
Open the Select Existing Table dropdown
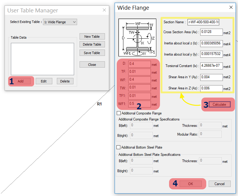pyautogui.click(x=60, y=22)
